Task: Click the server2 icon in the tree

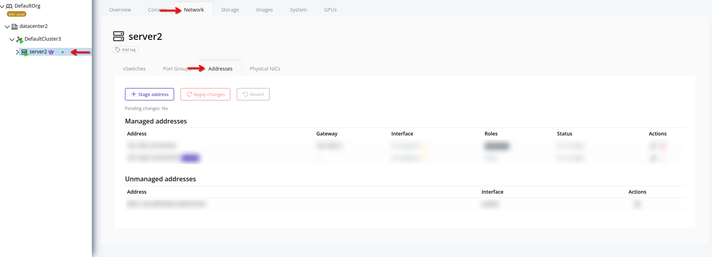Action: (x=24, y=52)
